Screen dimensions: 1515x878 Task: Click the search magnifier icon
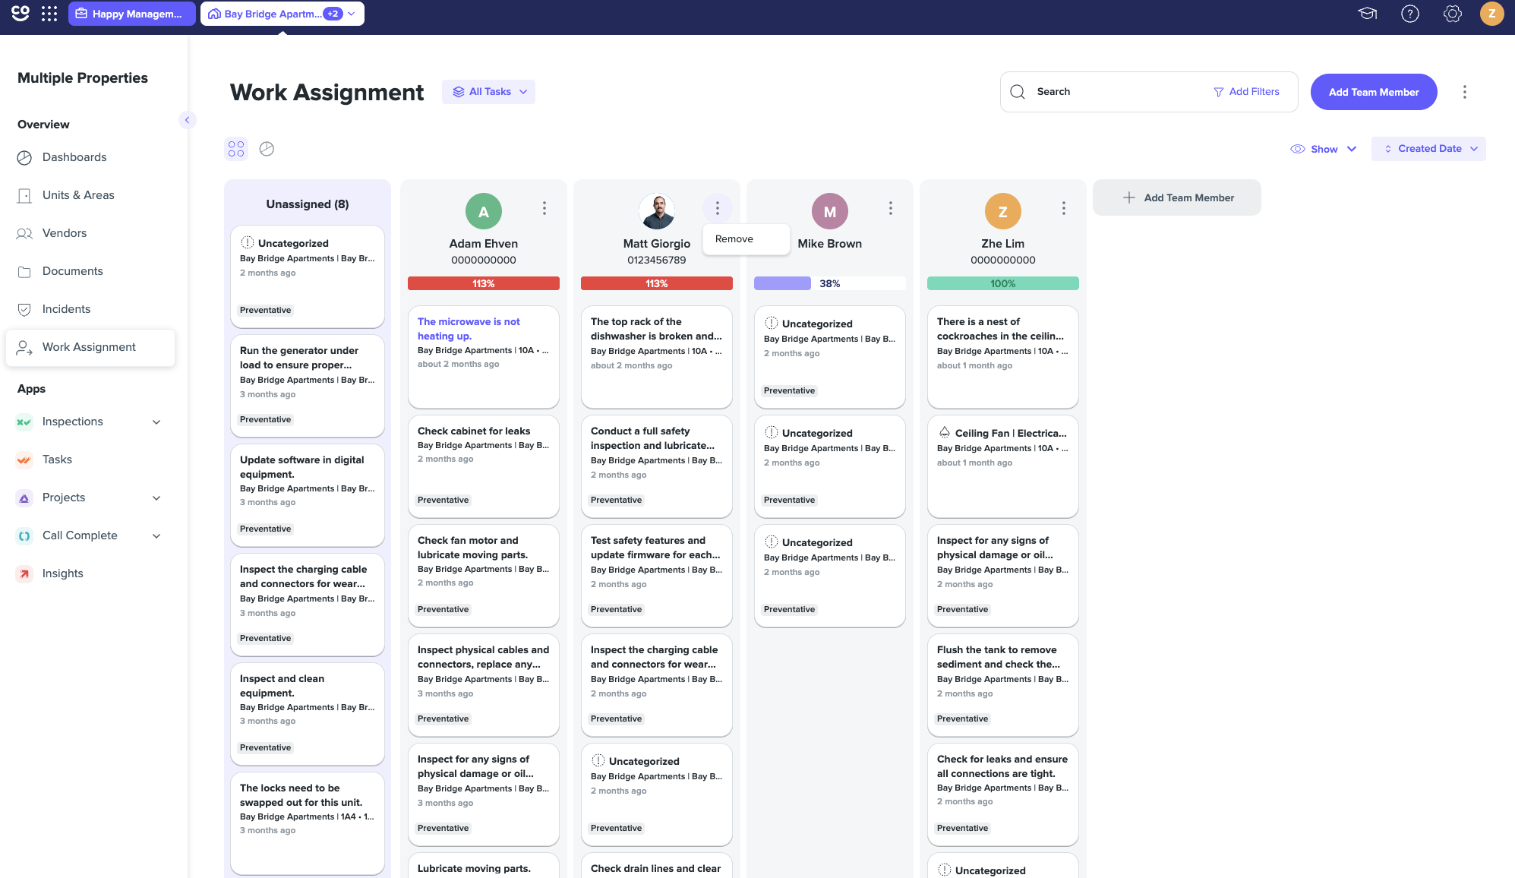(1018, 92)
